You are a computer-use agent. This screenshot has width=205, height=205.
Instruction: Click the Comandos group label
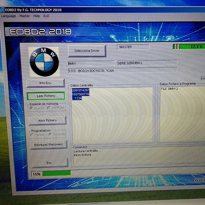point(80,147)
